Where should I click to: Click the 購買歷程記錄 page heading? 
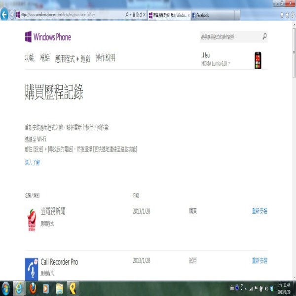point(54,92)
